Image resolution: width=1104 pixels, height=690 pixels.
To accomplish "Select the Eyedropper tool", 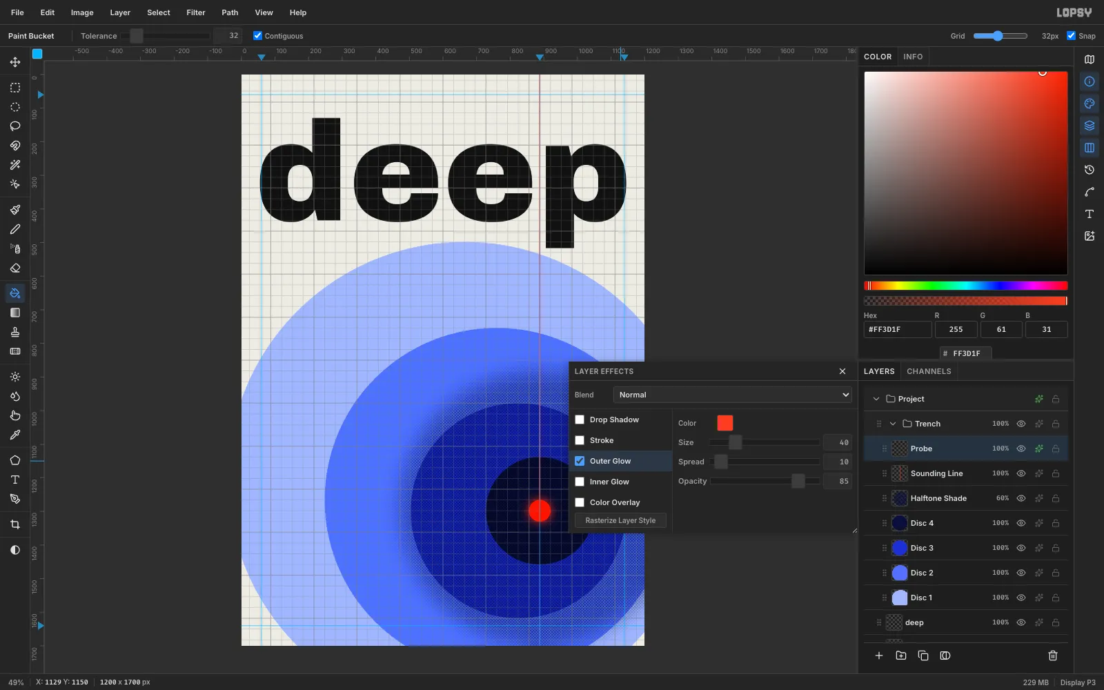I will (15, 435).
